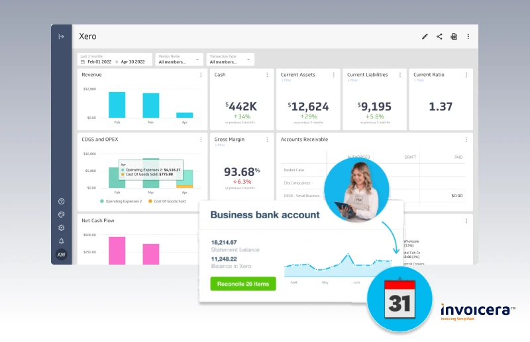The width and height of the screenshot is (530, 342).
Task: Open the AW user avatar
Action: click(61, 255)
